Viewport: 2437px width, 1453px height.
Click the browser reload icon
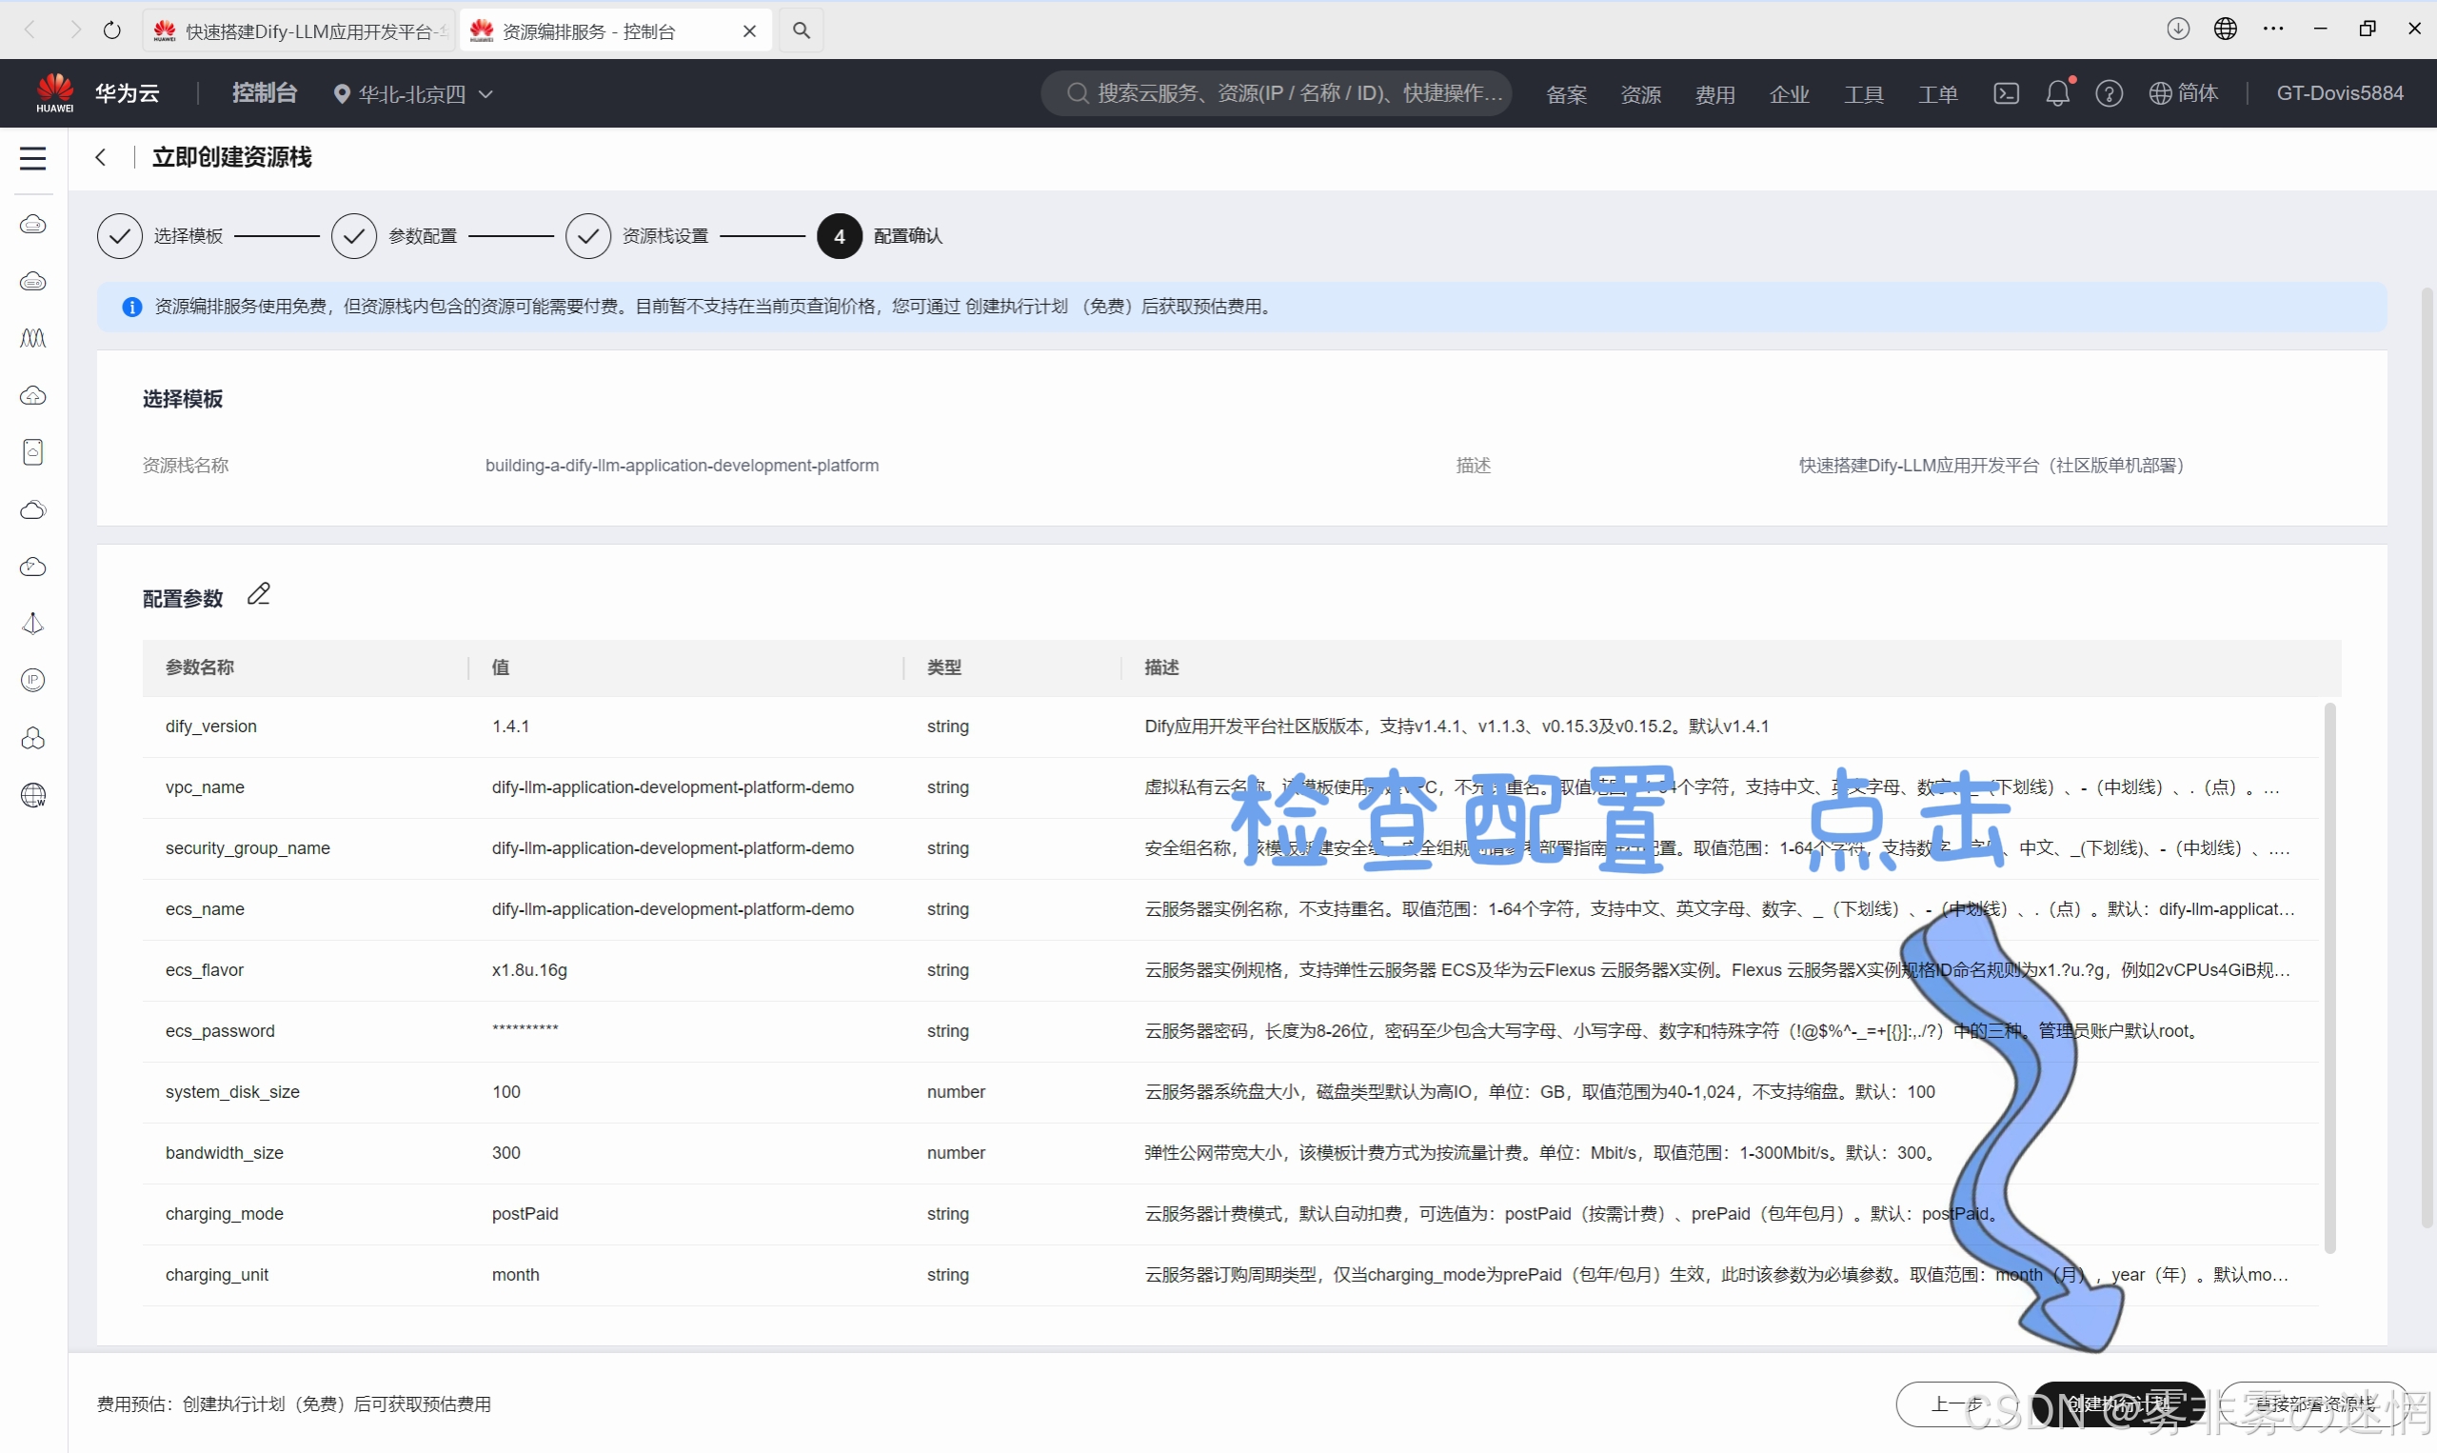pos(111,30)
